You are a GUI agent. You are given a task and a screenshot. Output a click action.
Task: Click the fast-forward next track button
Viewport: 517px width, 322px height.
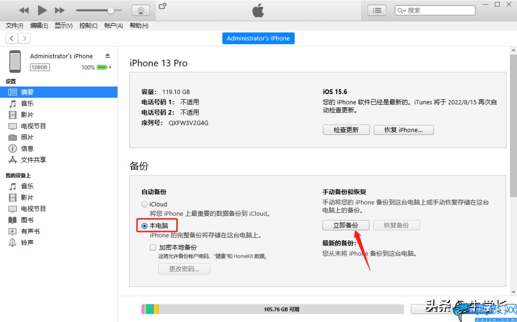click(x=60, y=11)
